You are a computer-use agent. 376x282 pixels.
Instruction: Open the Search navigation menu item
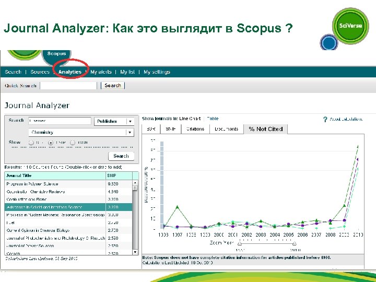(13, 72)
